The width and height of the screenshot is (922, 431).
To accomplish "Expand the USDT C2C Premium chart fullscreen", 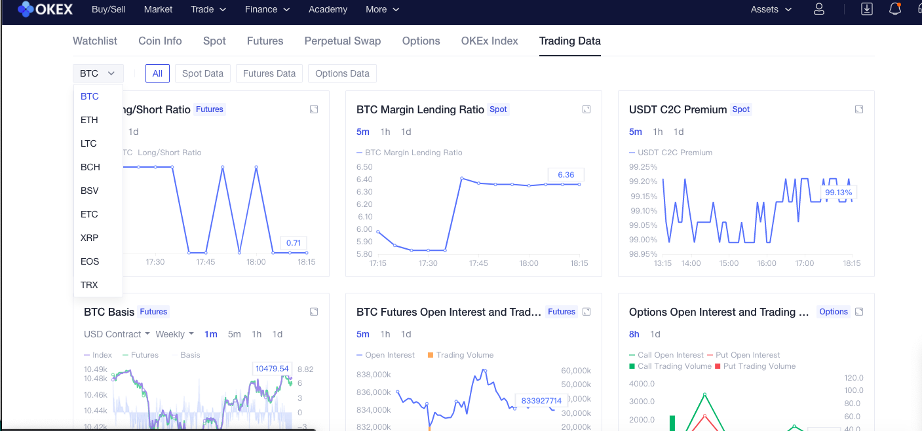I will coord(859,109).
